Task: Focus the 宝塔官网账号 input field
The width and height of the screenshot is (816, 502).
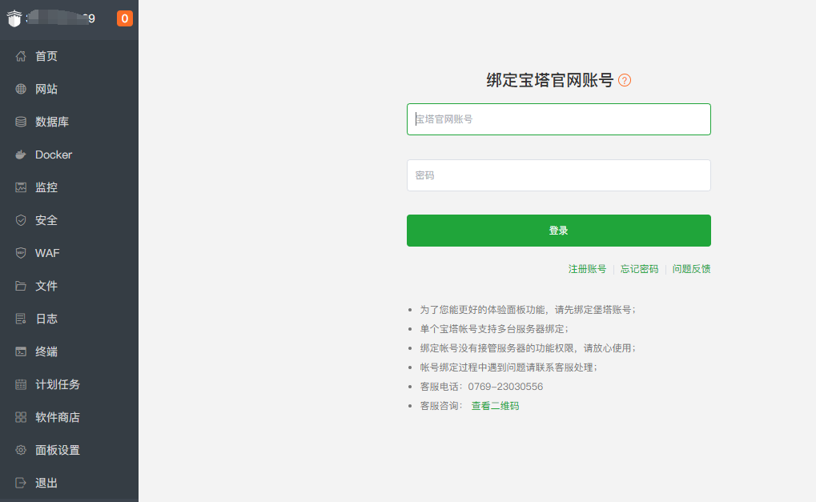Action: 558,119
